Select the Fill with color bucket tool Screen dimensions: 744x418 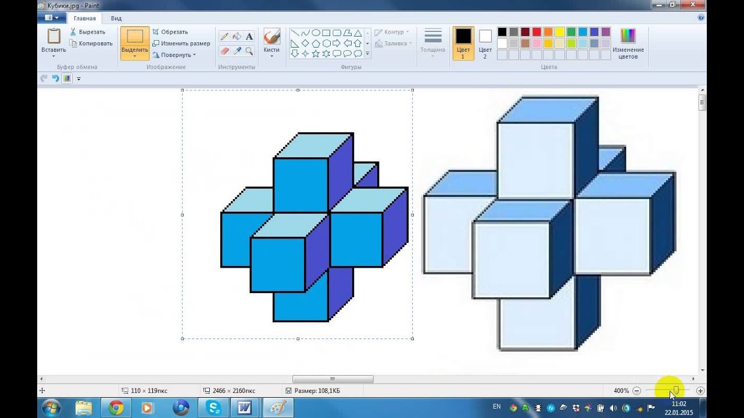tap(237, 37)
